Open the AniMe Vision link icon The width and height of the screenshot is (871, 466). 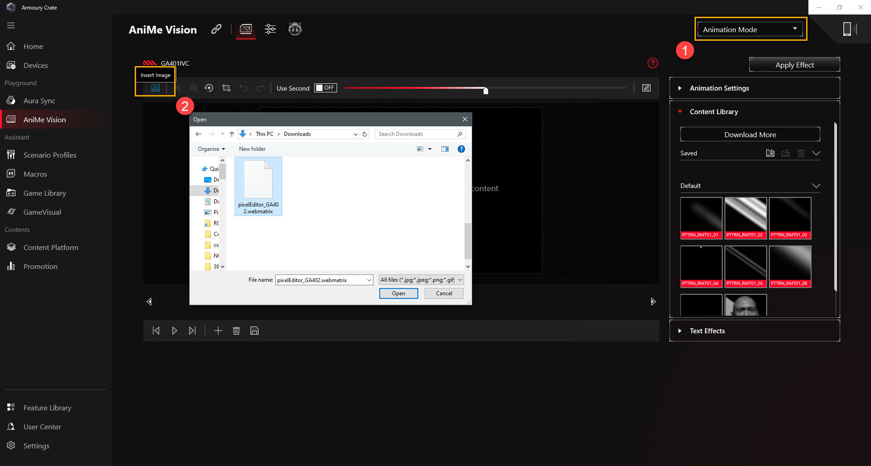[216, 29]
